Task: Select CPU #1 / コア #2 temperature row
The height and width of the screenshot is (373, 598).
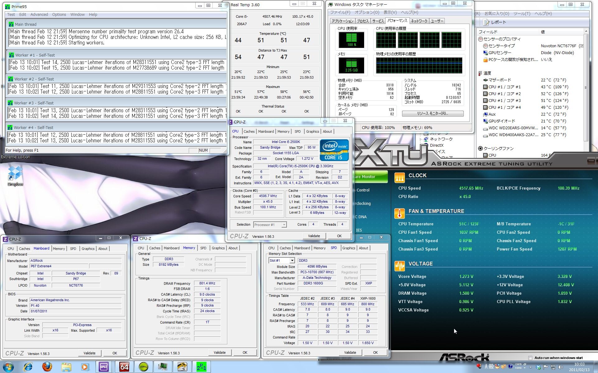Action: coord(505,94)
